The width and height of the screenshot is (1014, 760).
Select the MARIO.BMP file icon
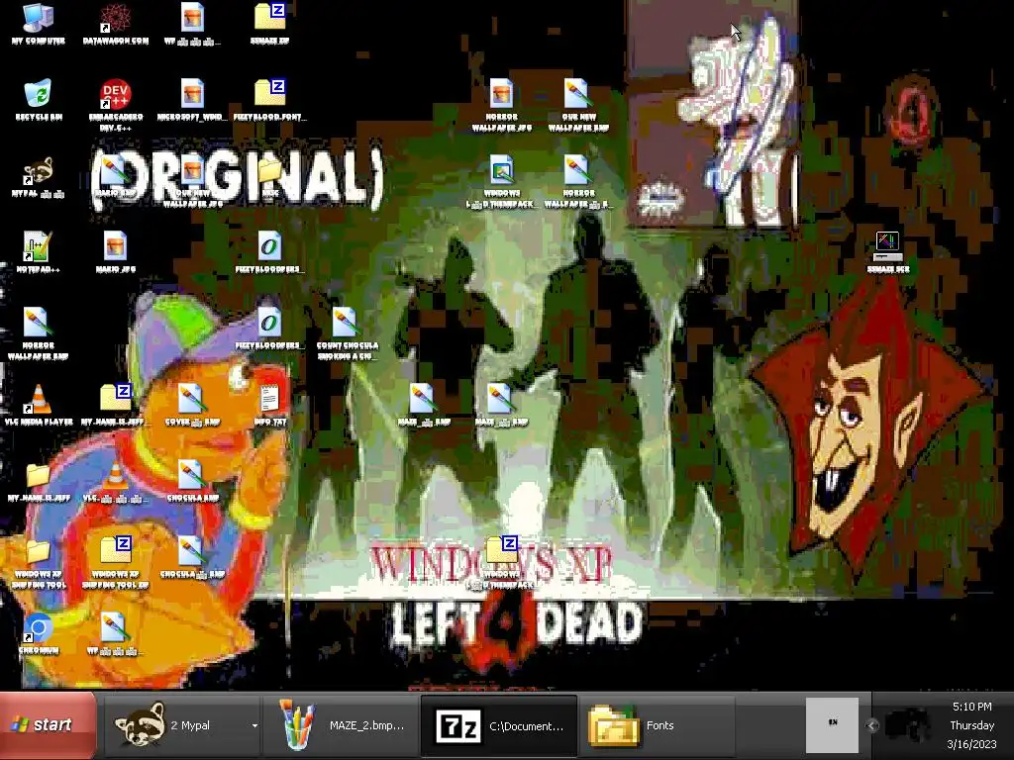(115, 176)
